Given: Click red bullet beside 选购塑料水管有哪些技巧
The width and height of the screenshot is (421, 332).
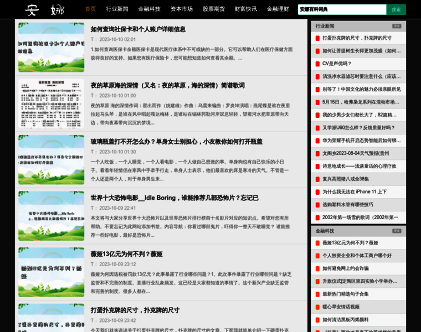Looking at the screenshot, I should [317, 205].
